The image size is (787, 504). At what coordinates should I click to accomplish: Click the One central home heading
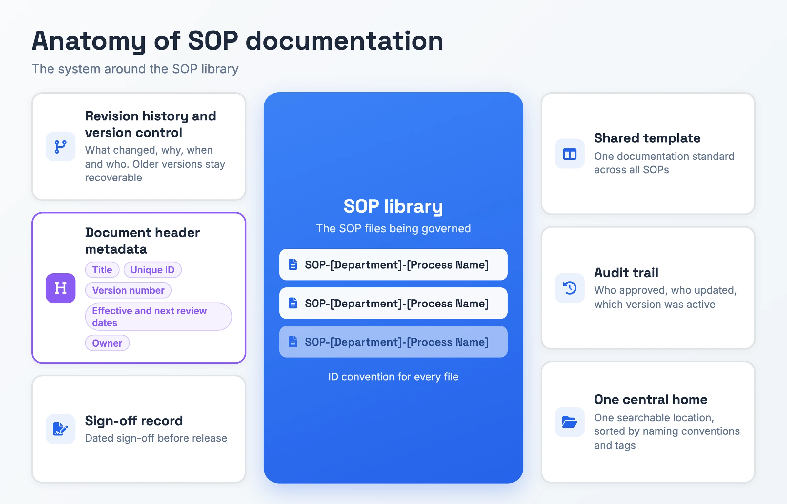(x=651, y=400)
